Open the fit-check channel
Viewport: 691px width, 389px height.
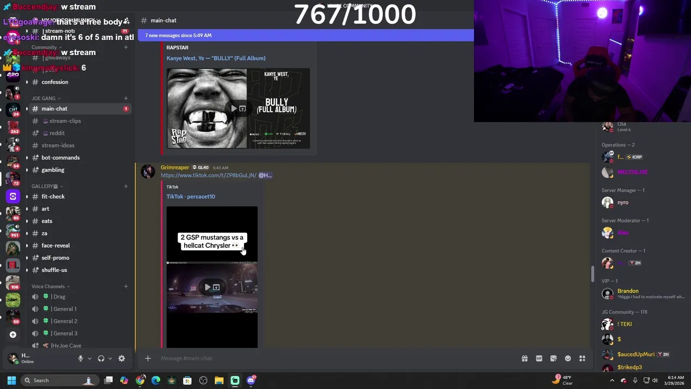[x=79, y=197]
